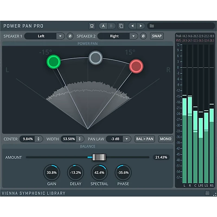
Task: Toggle phase invert for Speaker 2
Action: 143,36
